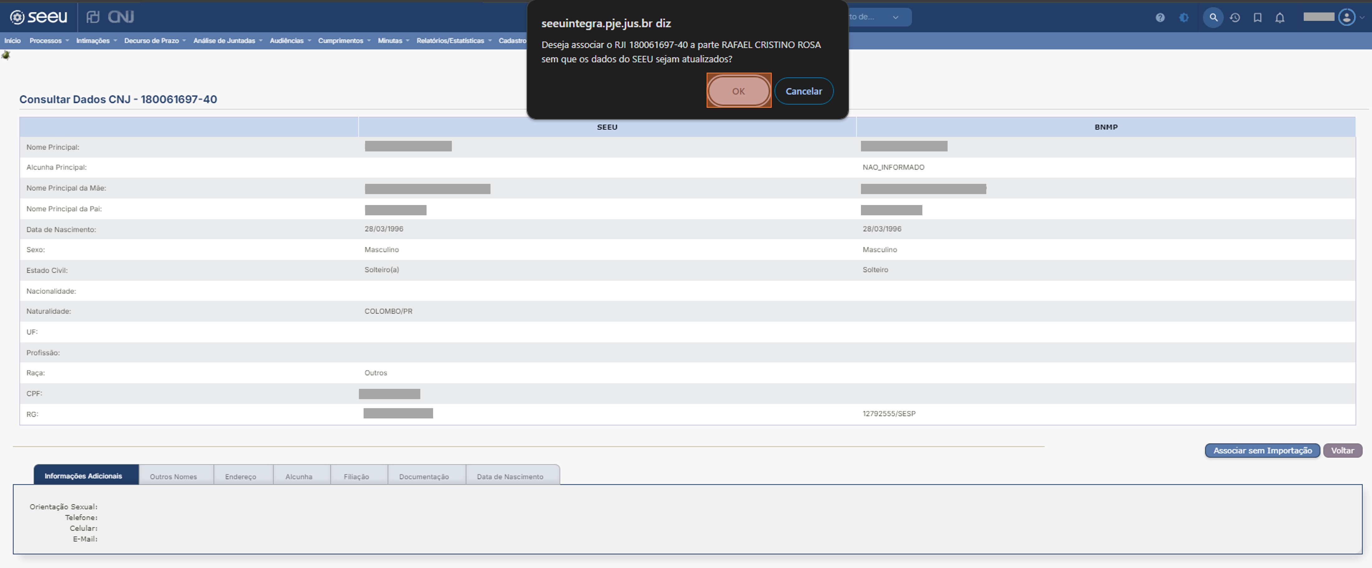
Task: Expand the Audiências menu
Action: click(290, 41)
